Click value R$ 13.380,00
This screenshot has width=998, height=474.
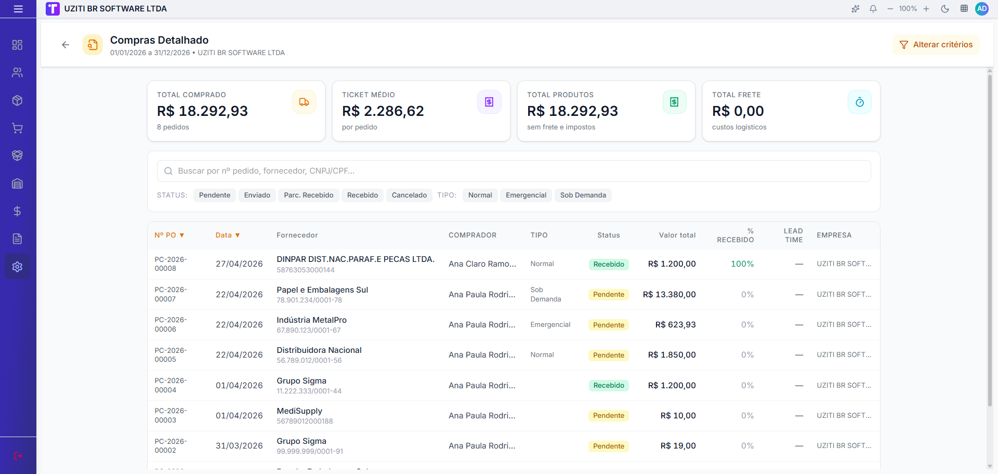click(669, 295)
